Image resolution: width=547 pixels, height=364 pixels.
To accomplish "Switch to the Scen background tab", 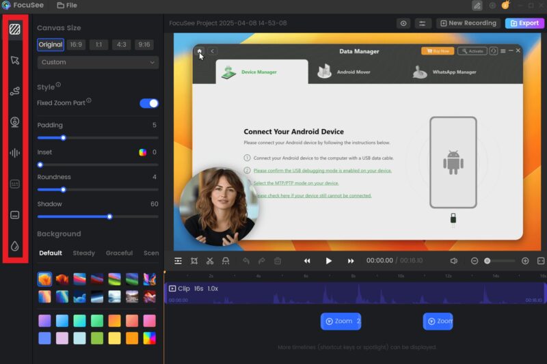I will tap(151, 253).
